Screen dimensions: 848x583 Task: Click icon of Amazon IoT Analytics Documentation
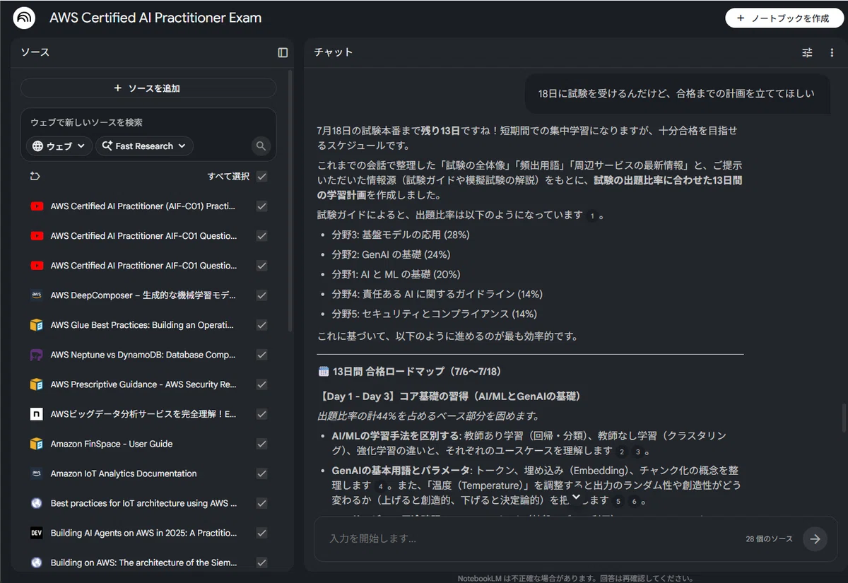tap(37, 473)
